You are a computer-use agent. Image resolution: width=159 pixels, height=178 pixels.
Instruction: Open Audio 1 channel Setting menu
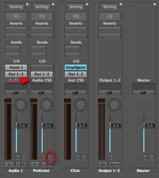(x=16, y=7)
